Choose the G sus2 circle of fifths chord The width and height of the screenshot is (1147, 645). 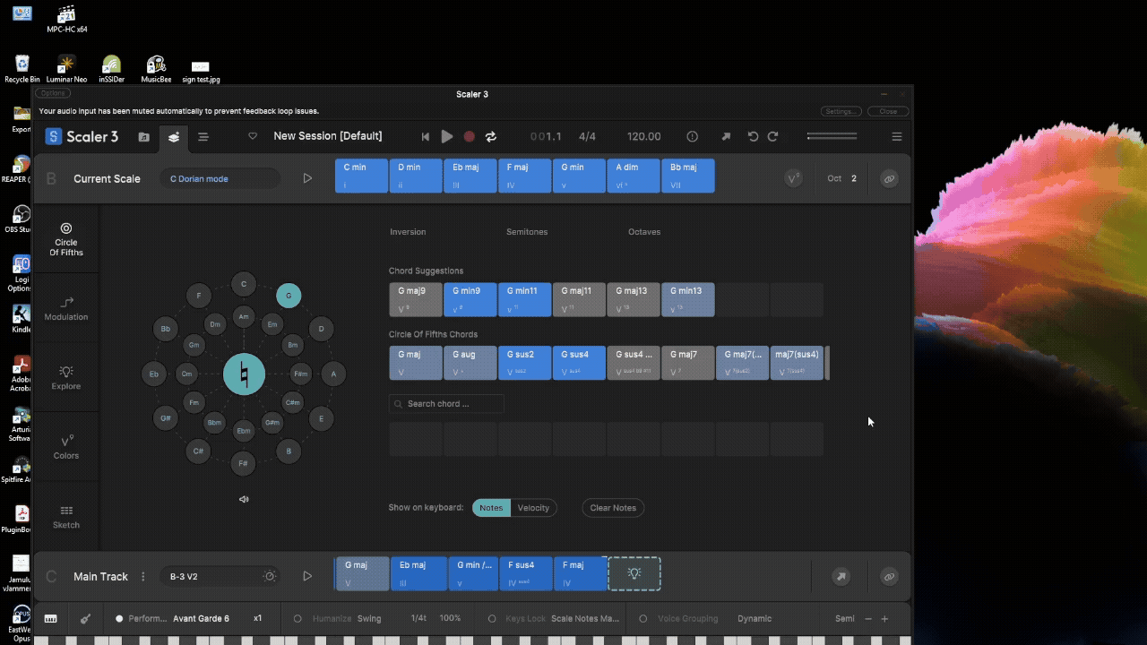[x=524, y=363]
